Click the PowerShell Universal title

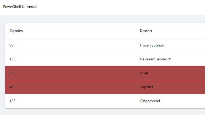pos(20,7)
